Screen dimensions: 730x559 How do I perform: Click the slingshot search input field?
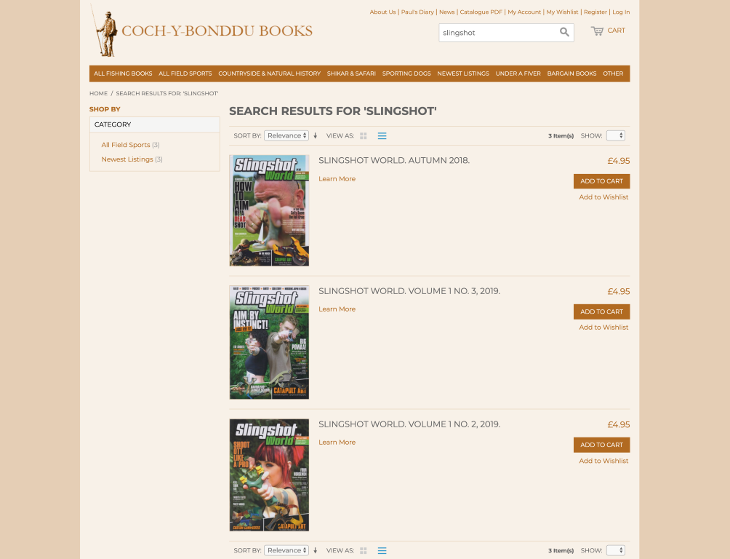point(499,33)
